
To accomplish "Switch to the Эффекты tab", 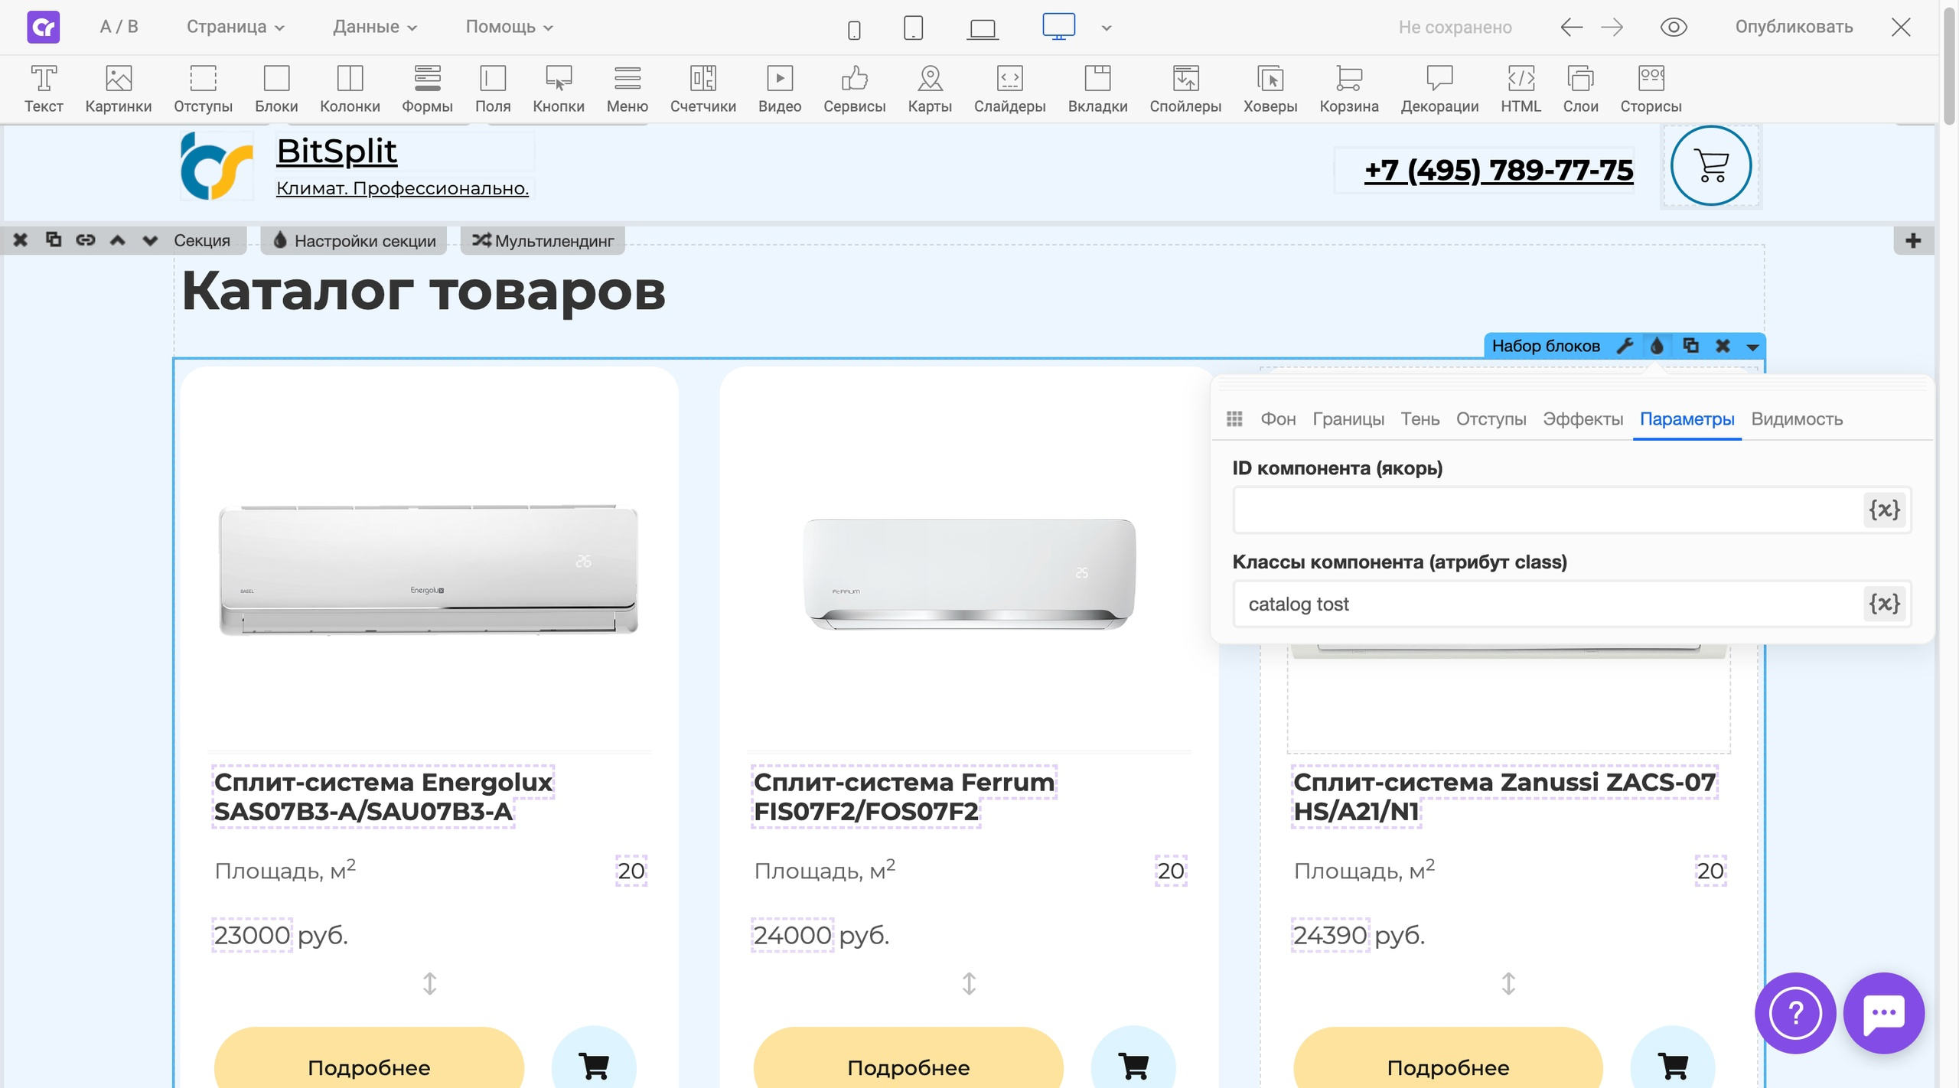I will click(1583, 419).
